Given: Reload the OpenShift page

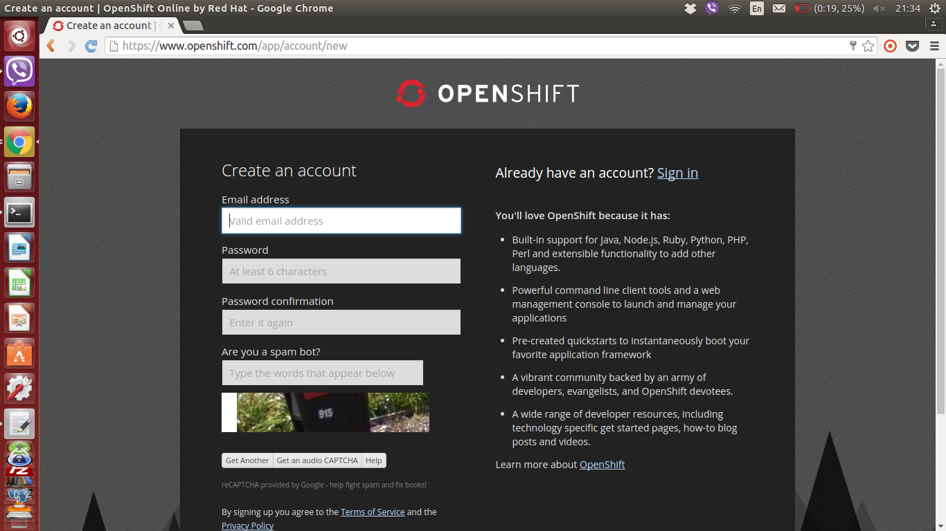Looking at the screenshot, I should click(91, 46).
